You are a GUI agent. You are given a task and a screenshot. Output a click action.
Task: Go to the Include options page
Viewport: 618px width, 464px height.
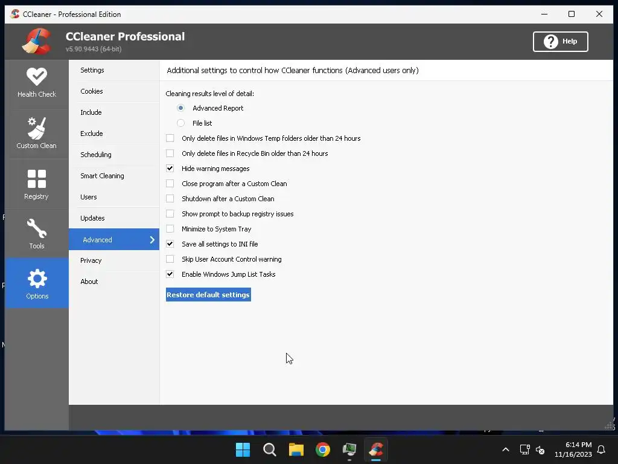tap(114, 112)
